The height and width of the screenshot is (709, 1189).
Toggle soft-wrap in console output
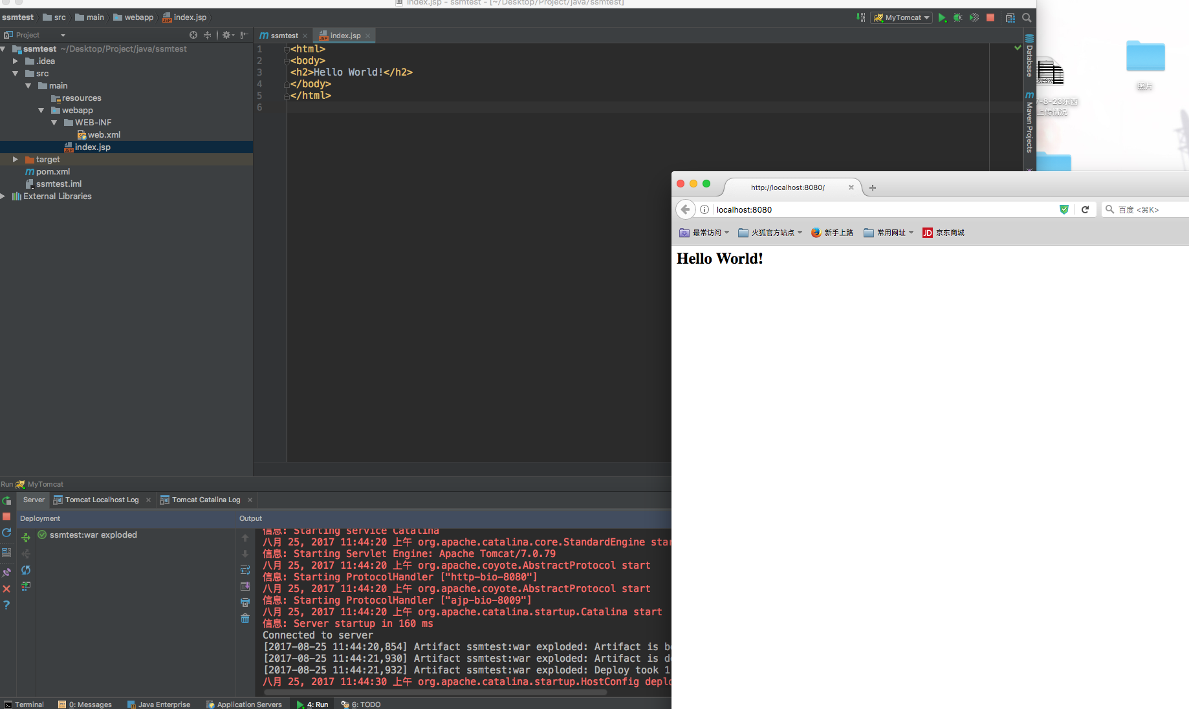pos(245,570)
